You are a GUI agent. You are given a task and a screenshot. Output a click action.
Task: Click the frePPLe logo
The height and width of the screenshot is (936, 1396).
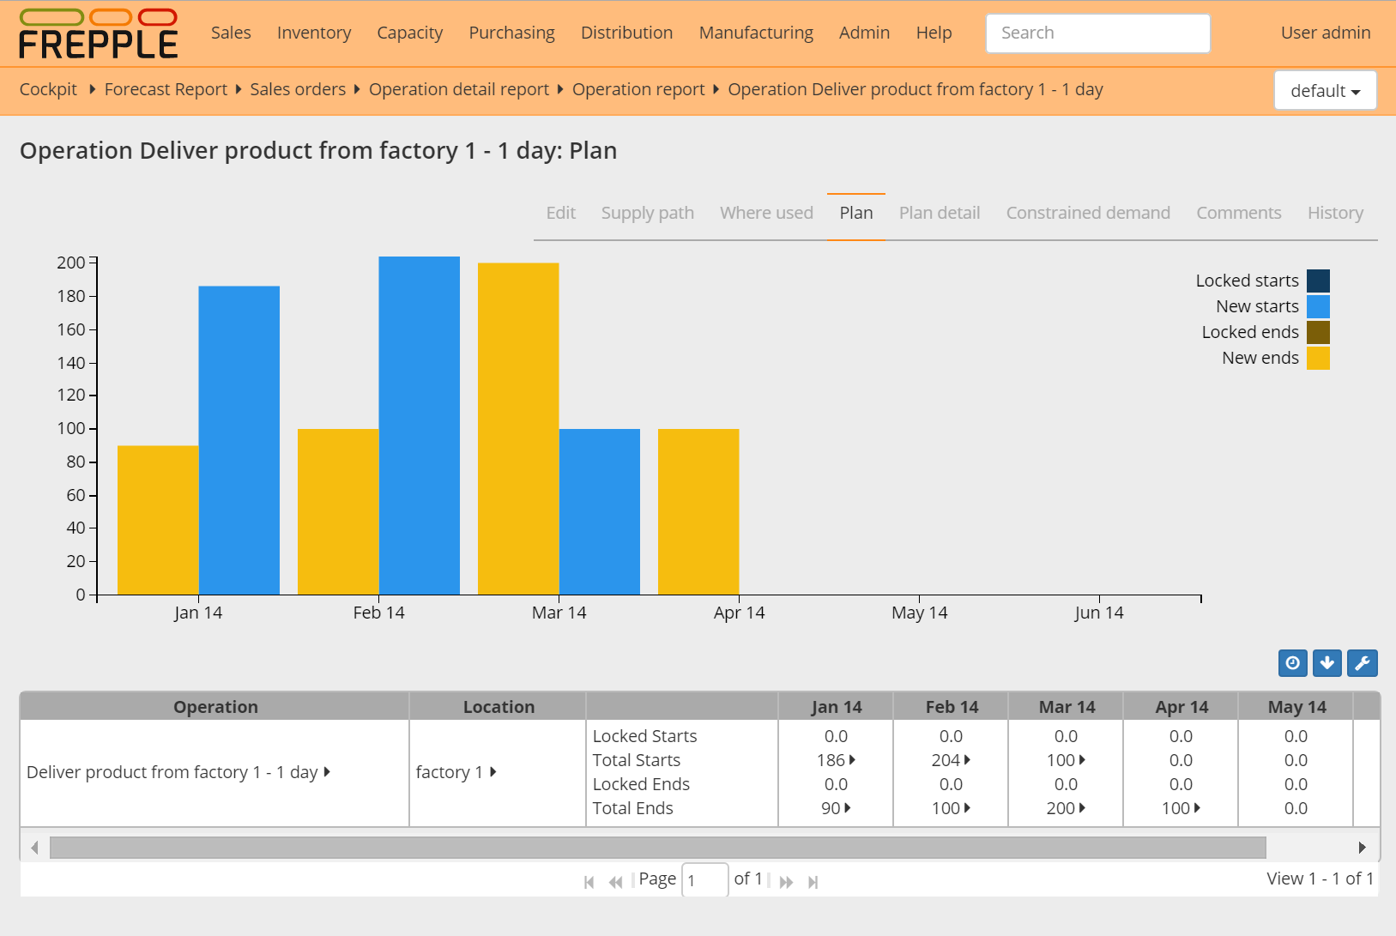(x=98, y=34)
